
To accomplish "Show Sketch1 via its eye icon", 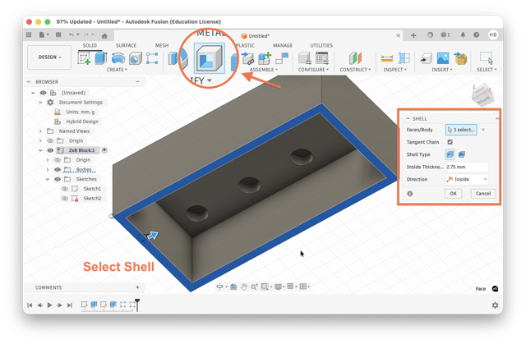I will tap(65, 189).
